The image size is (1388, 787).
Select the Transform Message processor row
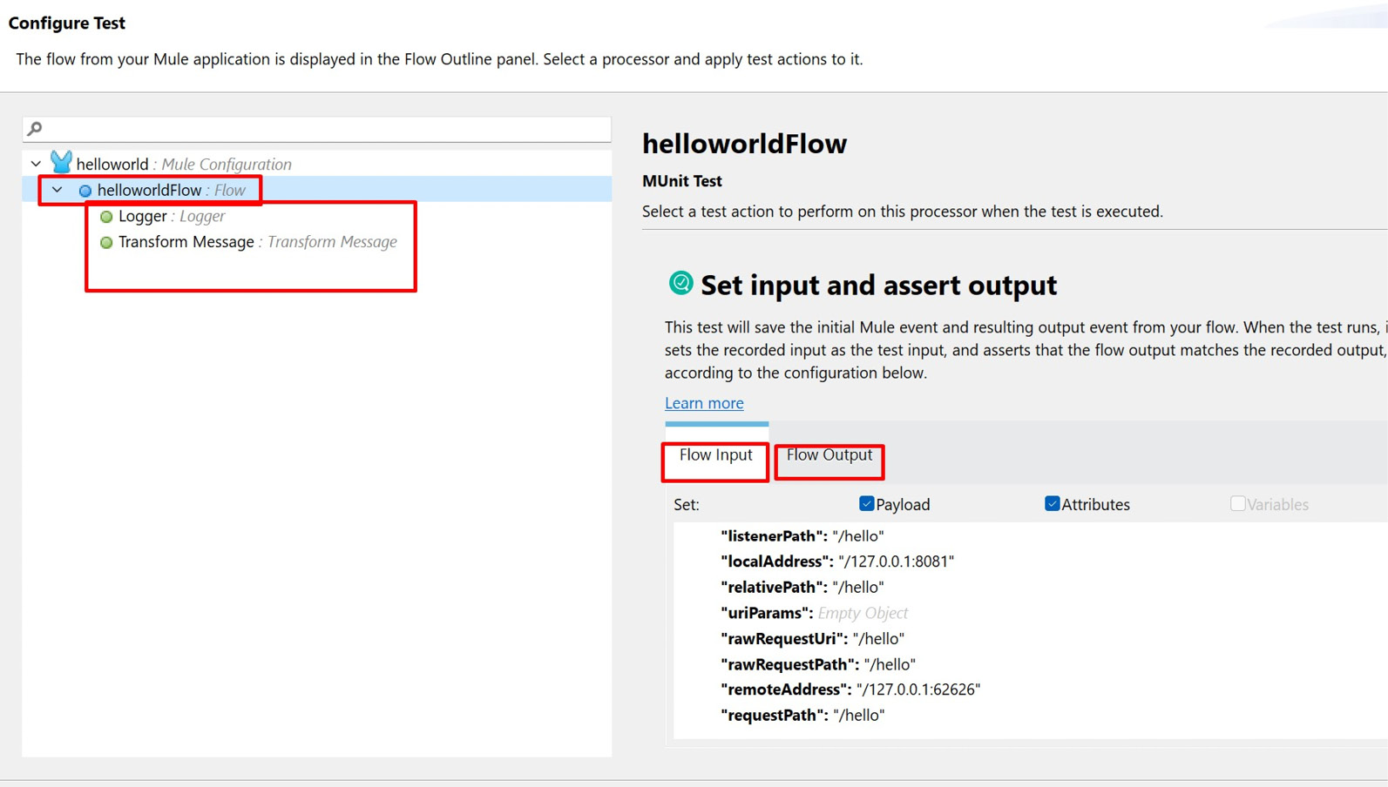point(317,242)
